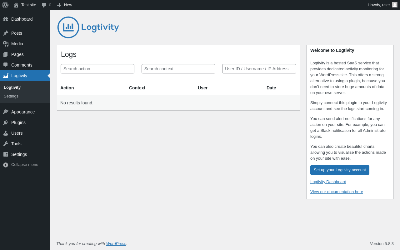Open the comments bubble icon in admin bar

coord(44,5)
